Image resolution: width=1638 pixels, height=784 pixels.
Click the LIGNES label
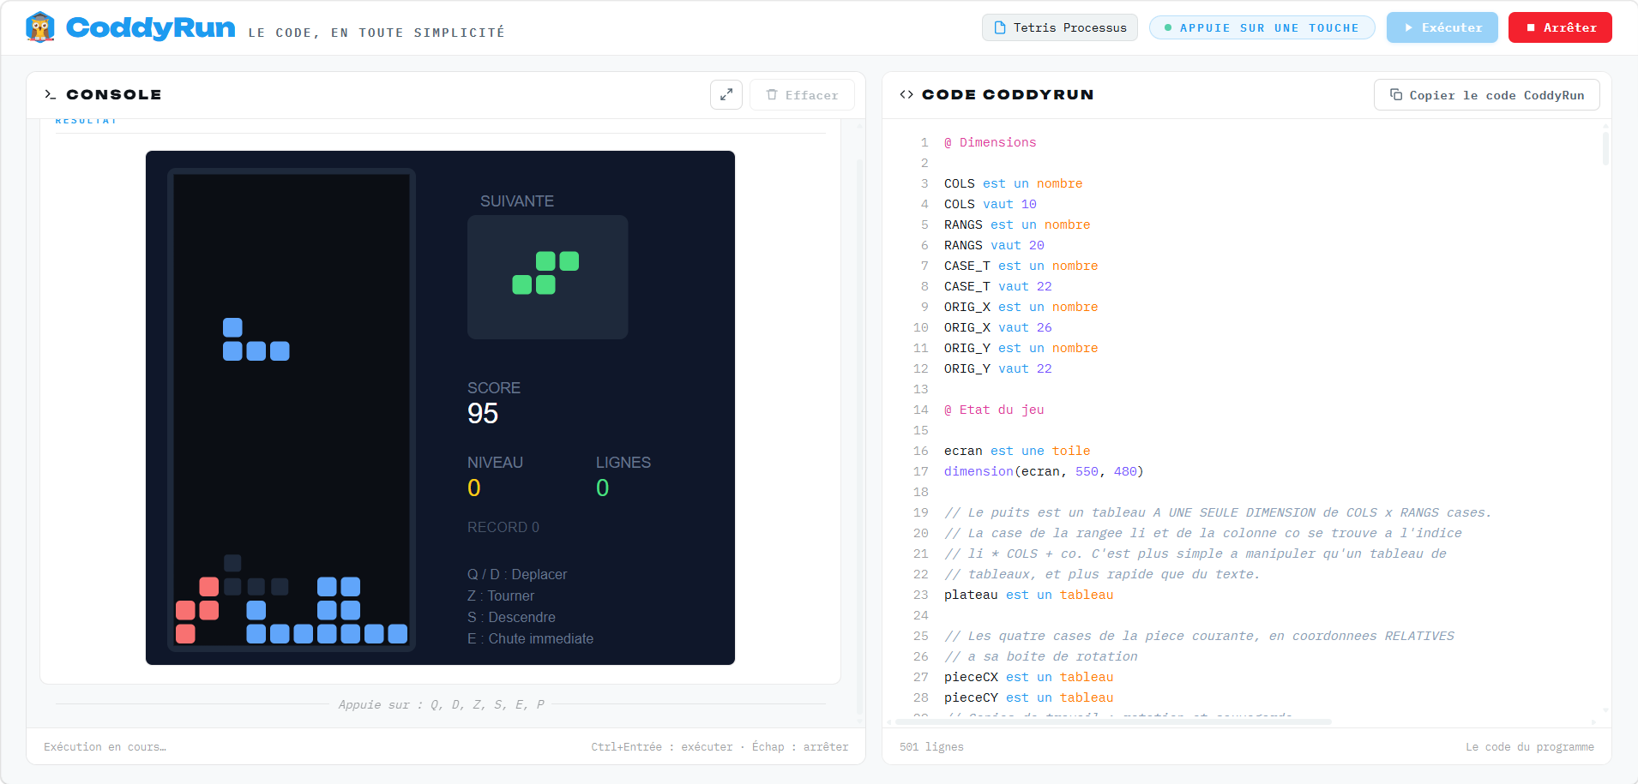click(x=623, y=463)
